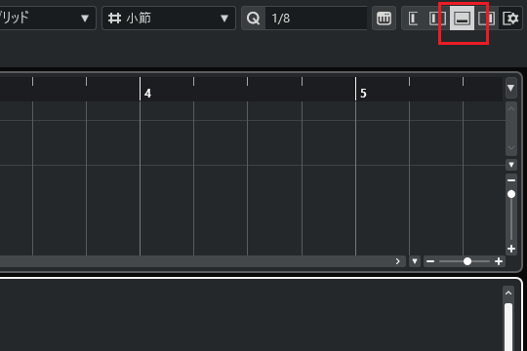Screen dimensions: 527x351
Task: Click bar 5 marker on the ruler
Action: (x=363, y=94)
